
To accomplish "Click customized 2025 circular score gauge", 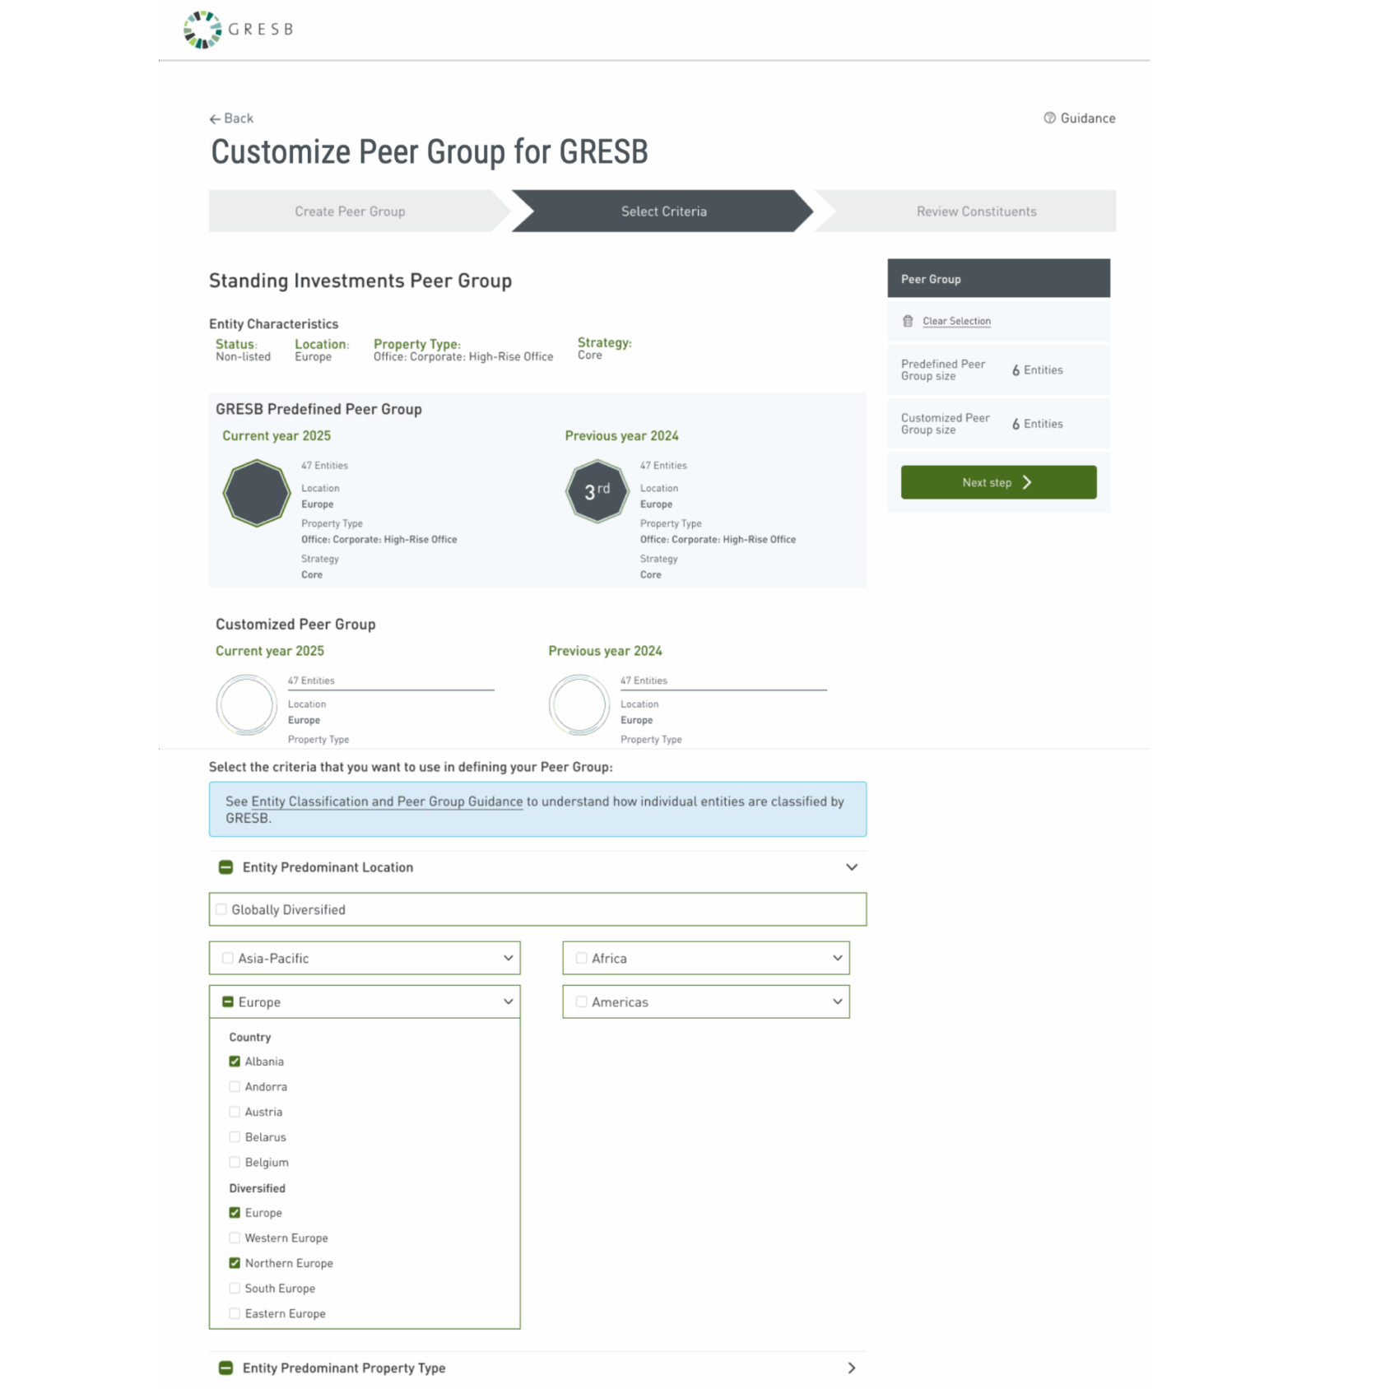I will 246,704.
